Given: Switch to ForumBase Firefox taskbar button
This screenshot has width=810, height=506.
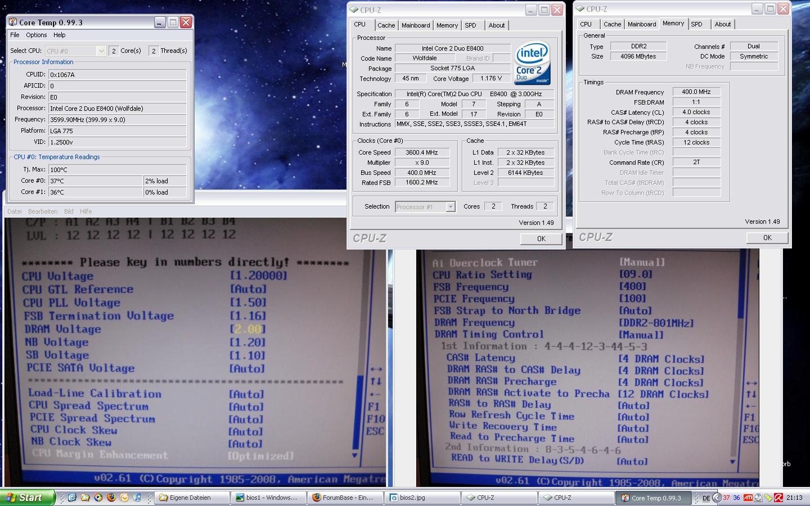Looking at the screenshot, I should click(346, 498).
